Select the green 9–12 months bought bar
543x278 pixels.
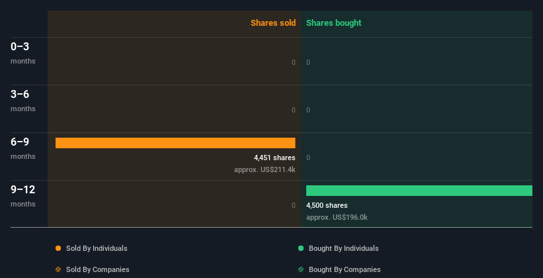click(x=419, y=191)
